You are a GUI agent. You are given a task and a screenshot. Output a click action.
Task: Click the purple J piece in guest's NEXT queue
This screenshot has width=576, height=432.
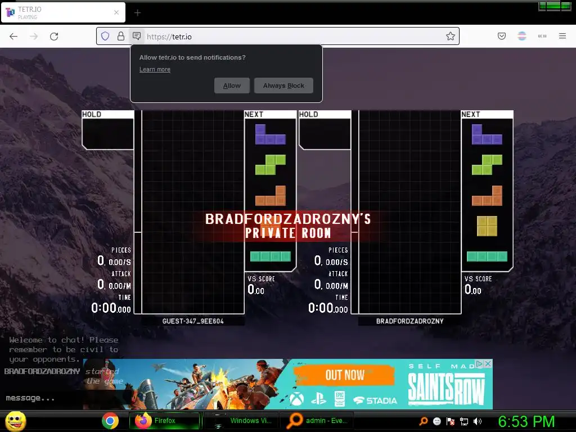[x=271, y=134]
